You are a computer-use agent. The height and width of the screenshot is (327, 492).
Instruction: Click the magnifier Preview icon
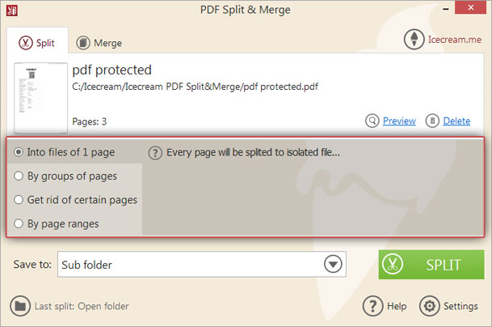(372, 121)
